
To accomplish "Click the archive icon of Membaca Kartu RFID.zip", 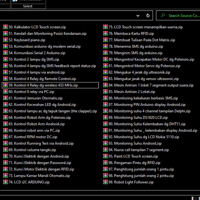I will [105, 33].
